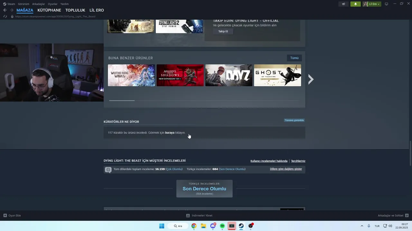The image size is (412, 231).
Task: Switch to the TOPLULUK tab
Action: point(75,10)
